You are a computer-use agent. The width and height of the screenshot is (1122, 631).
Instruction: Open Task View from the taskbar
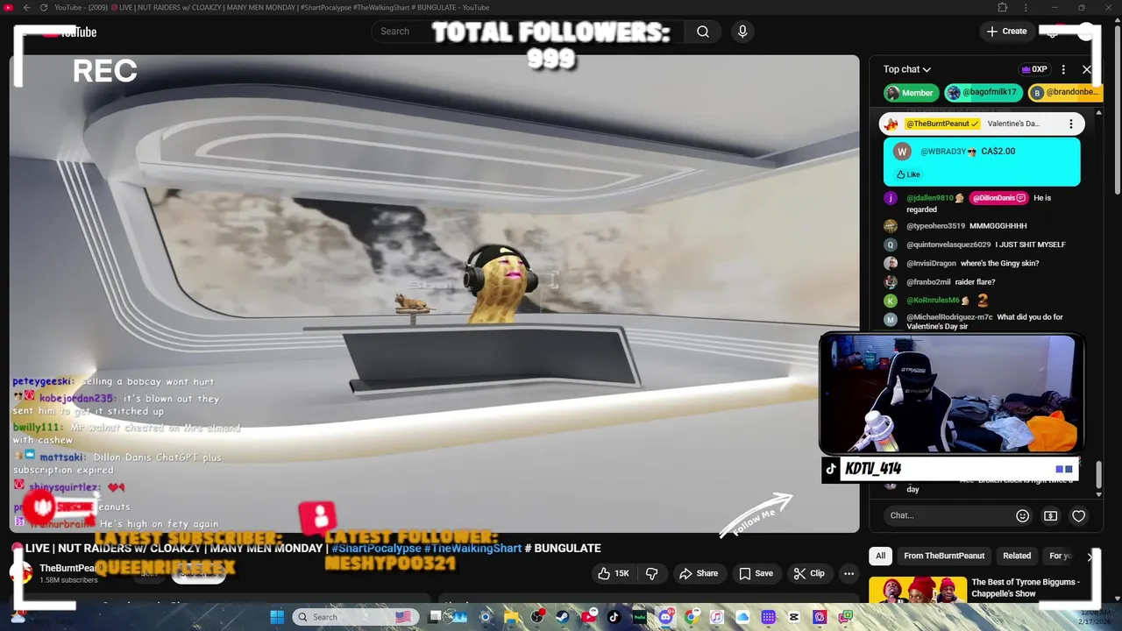point(435,617)
